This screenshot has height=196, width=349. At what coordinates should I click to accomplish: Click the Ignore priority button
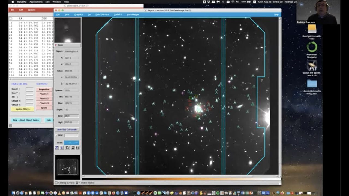[44, 108]
